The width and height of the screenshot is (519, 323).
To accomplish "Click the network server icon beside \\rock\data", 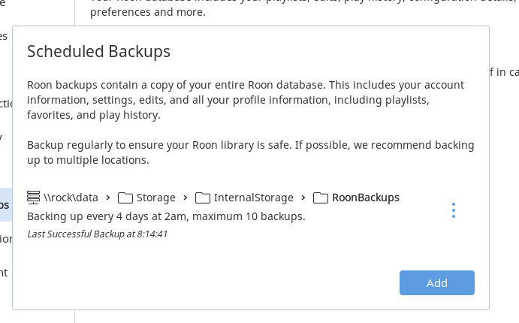I will (x=34, y=198).
